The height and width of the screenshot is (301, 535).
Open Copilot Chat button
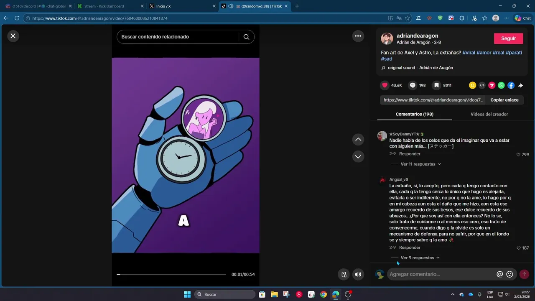pos(523,18)
